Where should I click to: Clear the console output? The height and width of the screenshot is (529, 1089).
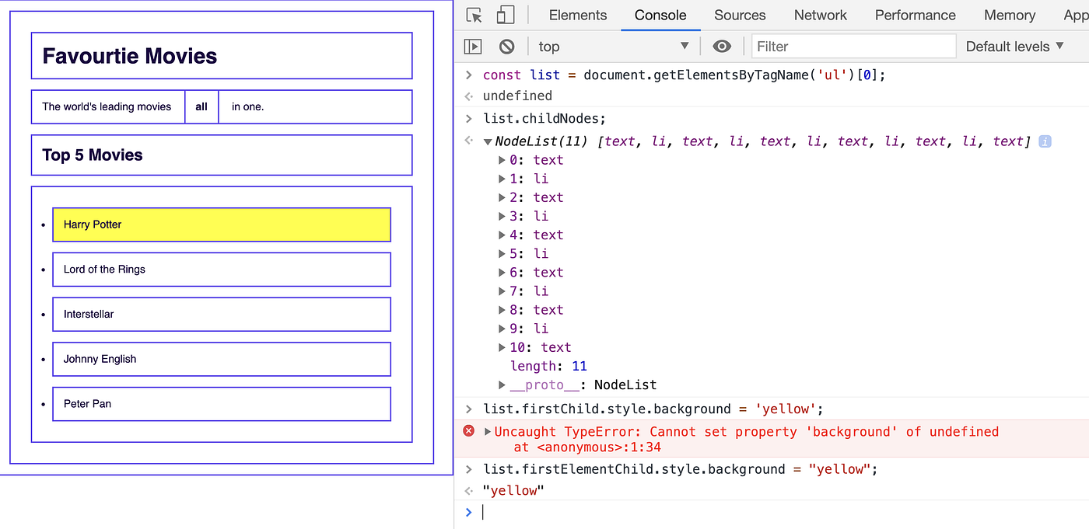506,46
